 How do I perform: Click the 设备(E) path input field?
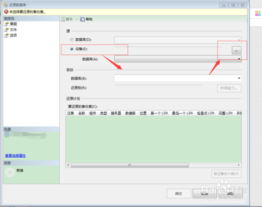click(168, 50)
